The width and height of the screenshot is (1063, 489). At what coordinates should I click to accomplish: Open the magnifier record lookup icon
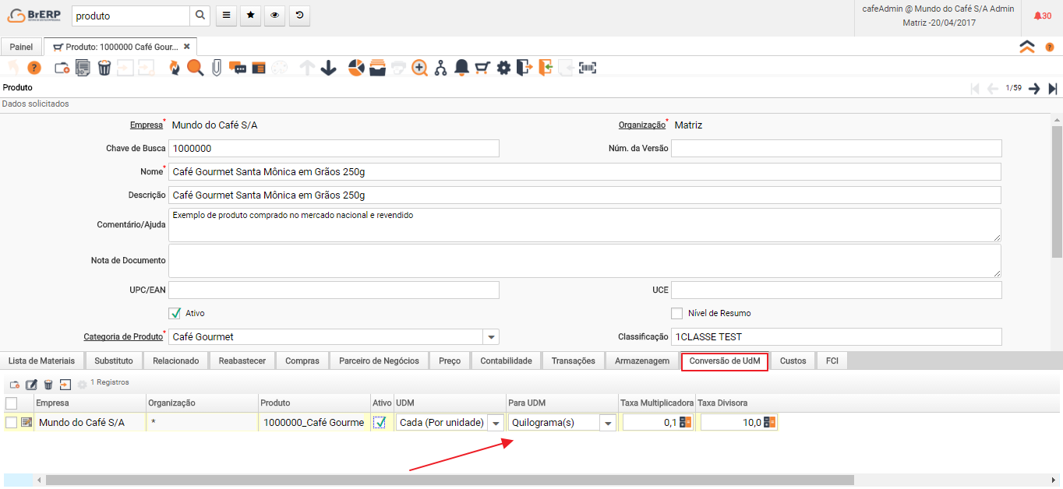coord(195,69)
